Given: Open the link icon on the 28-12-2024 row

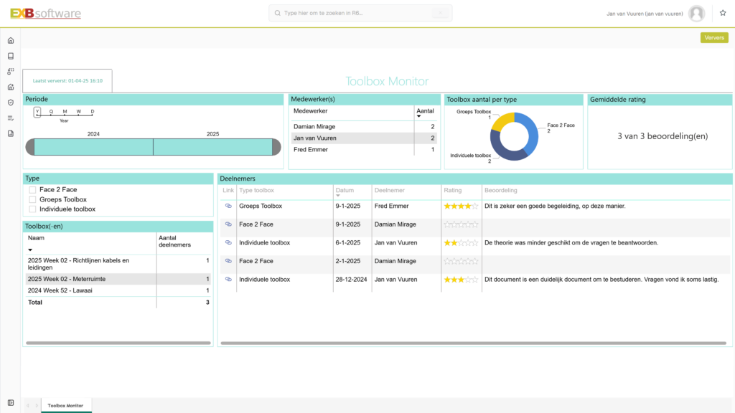Looking at the screenshot, I should coord(228,279).
